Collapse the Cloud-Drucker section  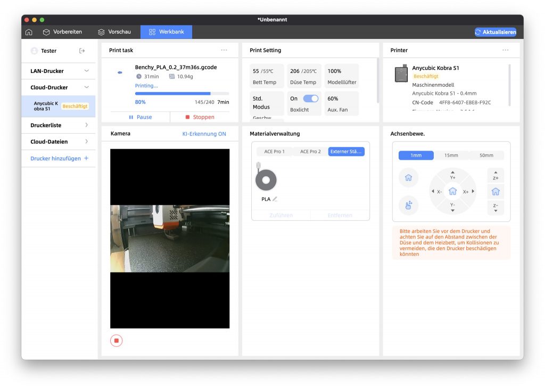point(86,87)
